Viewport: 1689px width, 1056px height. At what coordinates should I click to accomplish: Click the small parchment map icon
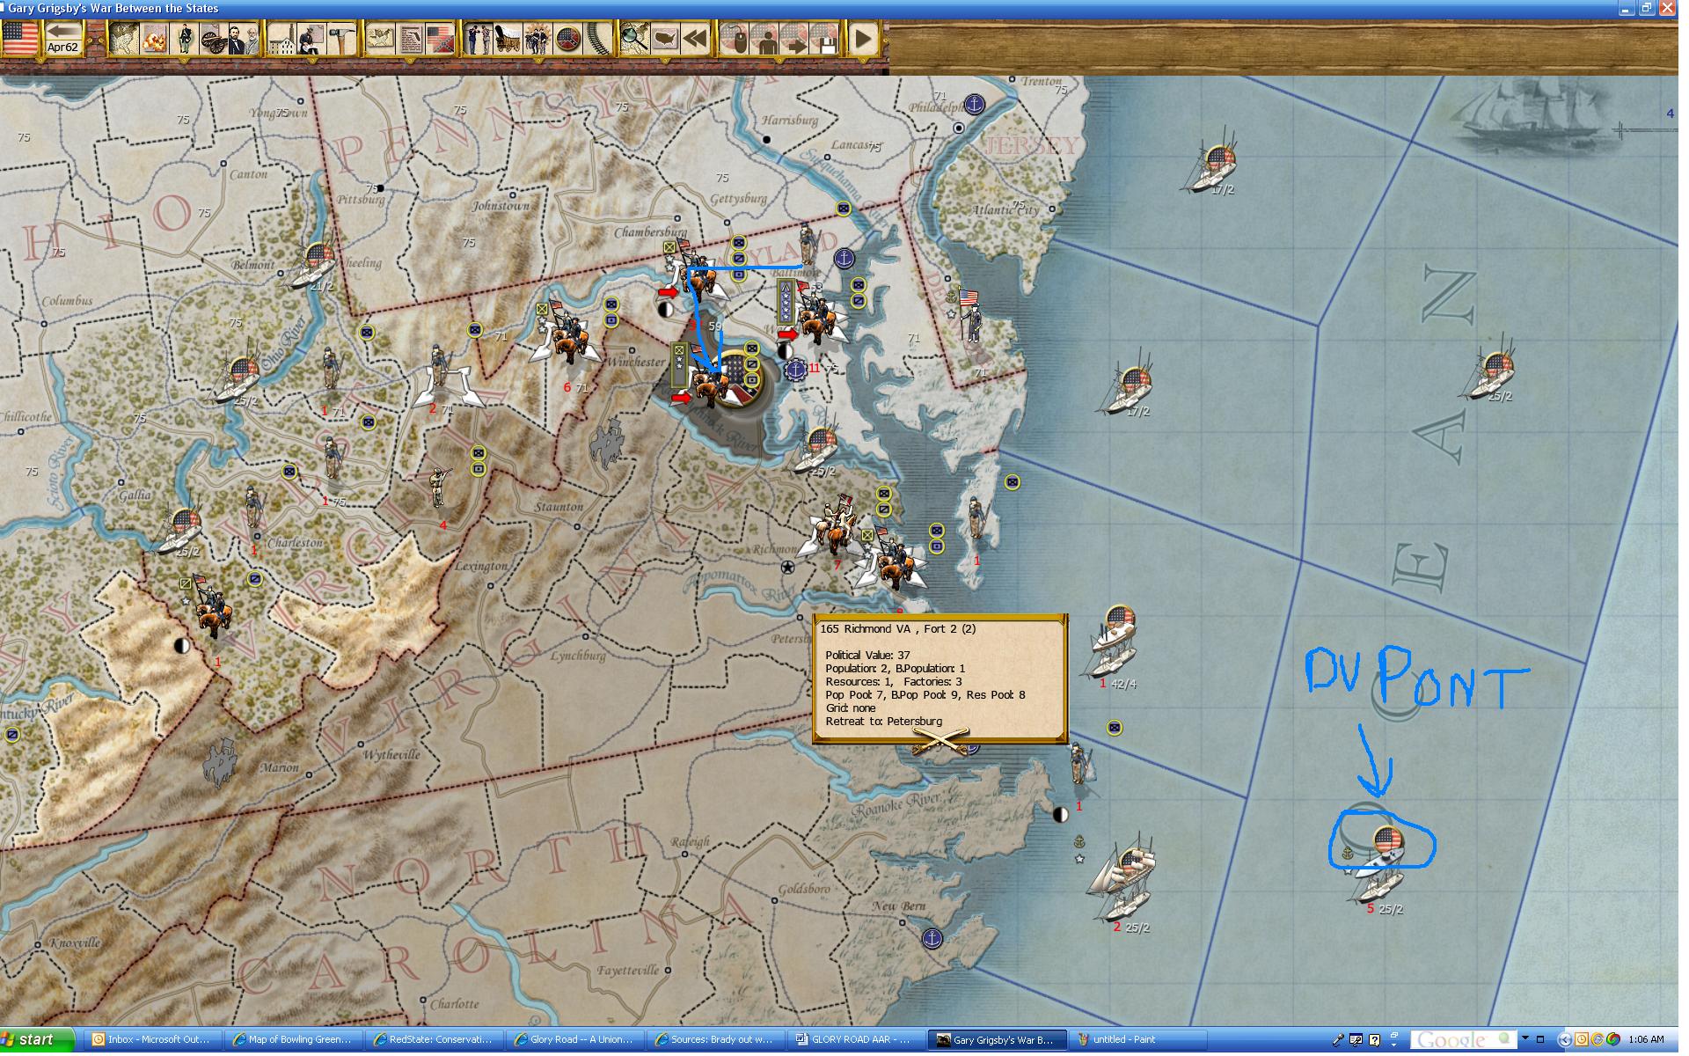click(x=380, y=39)
